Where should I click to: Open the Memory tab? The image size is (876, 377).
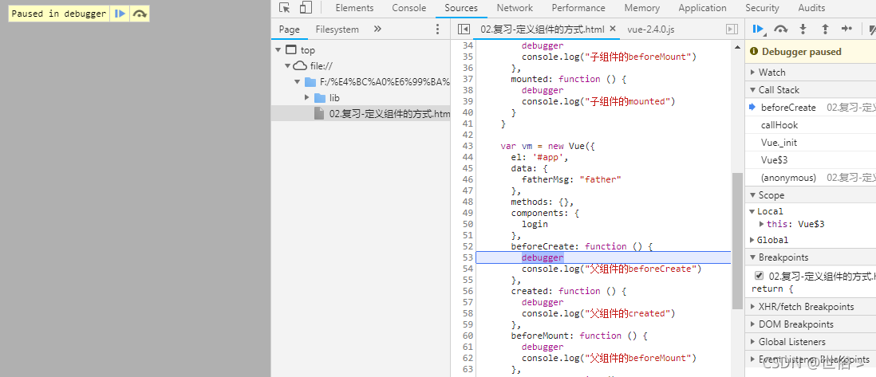(x=642, y=8)
